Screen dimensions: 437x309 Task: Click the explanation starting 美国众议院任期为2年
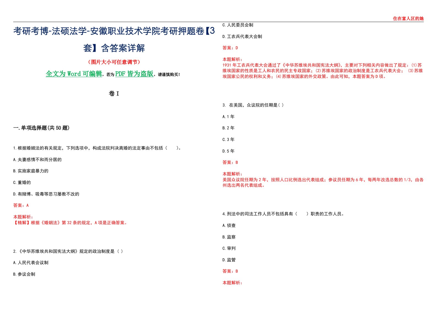pos(323,183)
